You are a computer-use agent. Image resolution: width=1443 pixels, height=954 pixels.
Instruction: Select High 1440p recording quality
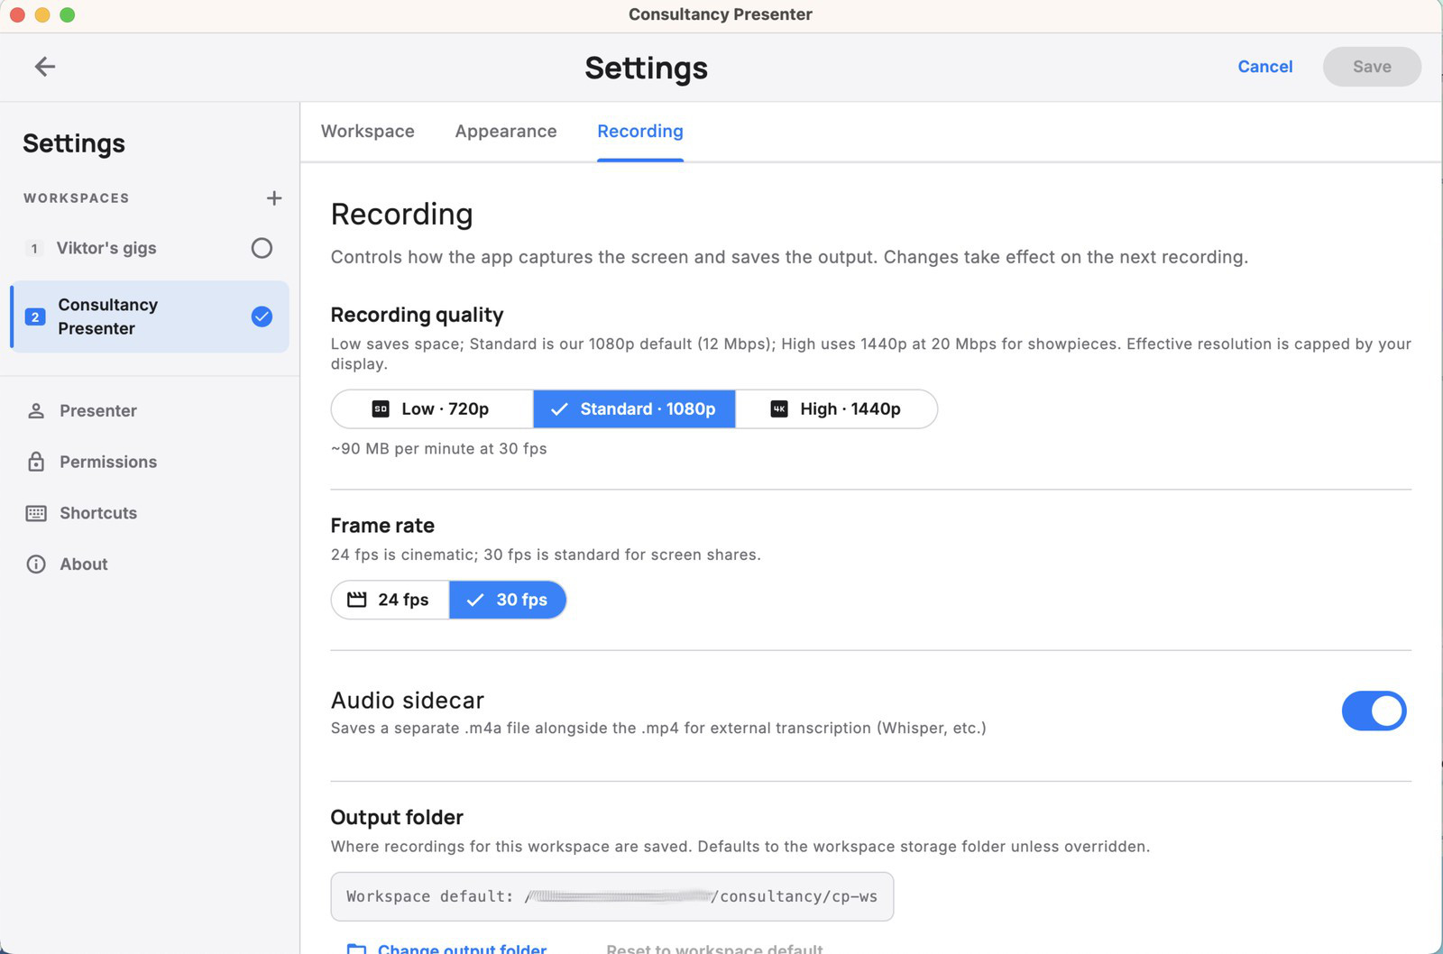[836, 409]
